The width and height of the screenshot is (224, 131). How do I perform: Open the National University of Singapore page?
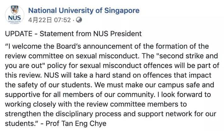point(83,11)
